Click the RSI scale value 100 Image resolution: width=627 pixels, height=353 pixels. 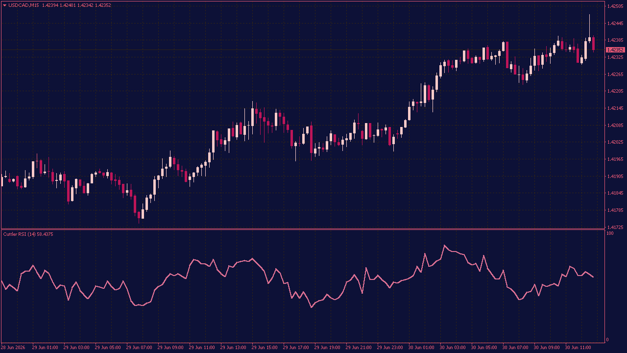coord(610,234)
